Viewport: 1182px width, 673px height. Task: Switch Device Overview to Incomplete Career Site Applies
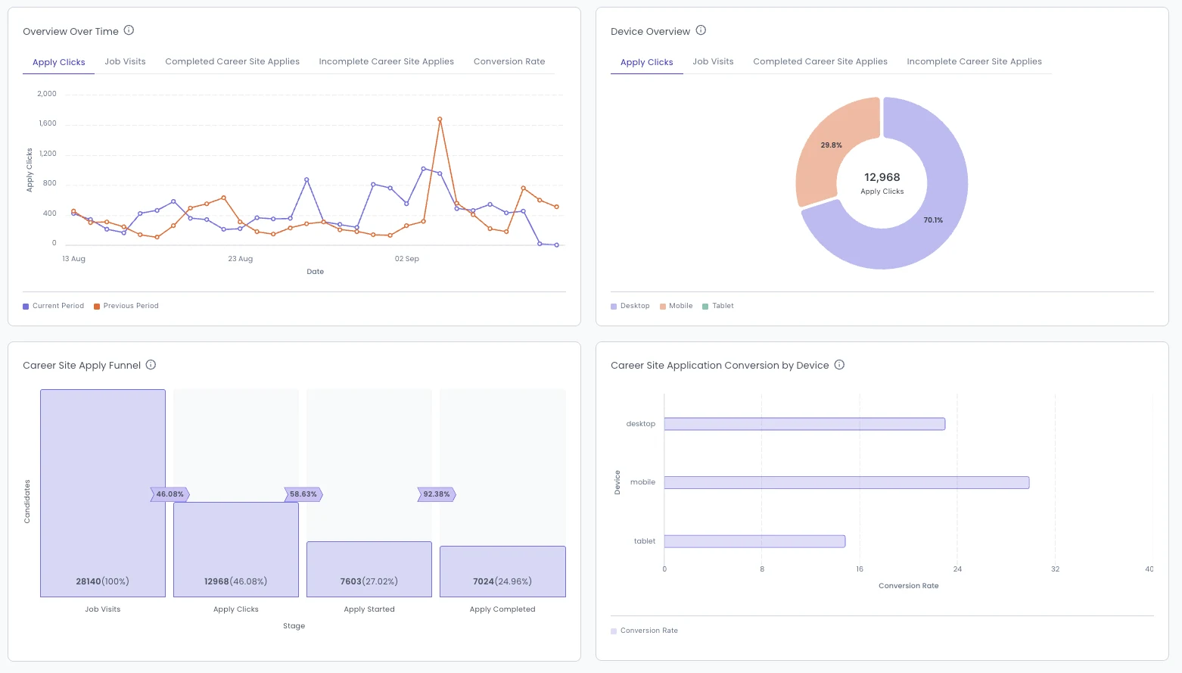coord(975,61)
